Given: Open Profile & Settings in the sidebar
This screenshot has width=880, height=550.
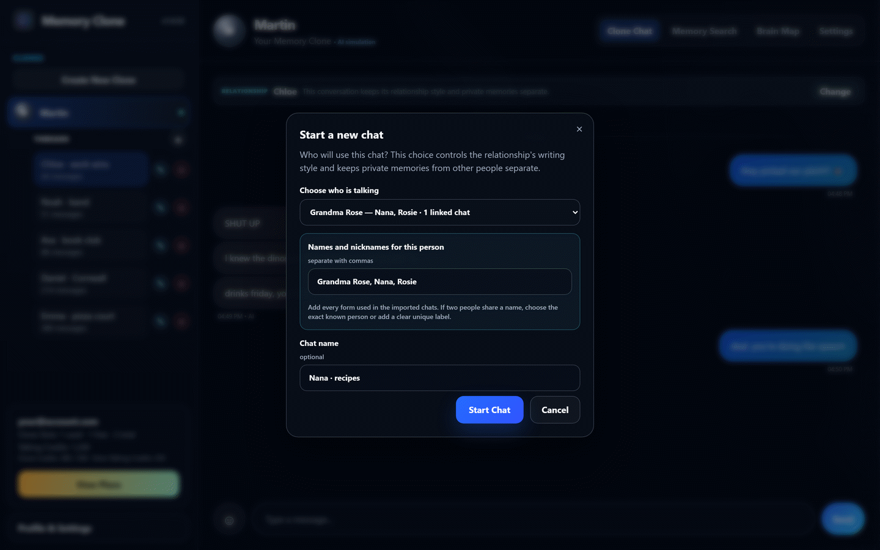Looking at the screenshot, I should click(x=55, y=528).
